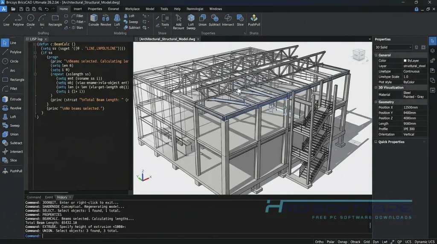
Task: Collapse the repeat code fold marker
Action: coord(35,74)
